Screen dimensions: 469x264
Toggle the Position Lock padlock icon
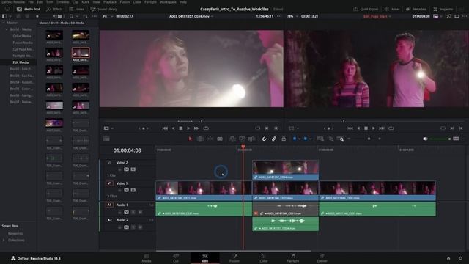pyautogui.click(x=284, y=139)
